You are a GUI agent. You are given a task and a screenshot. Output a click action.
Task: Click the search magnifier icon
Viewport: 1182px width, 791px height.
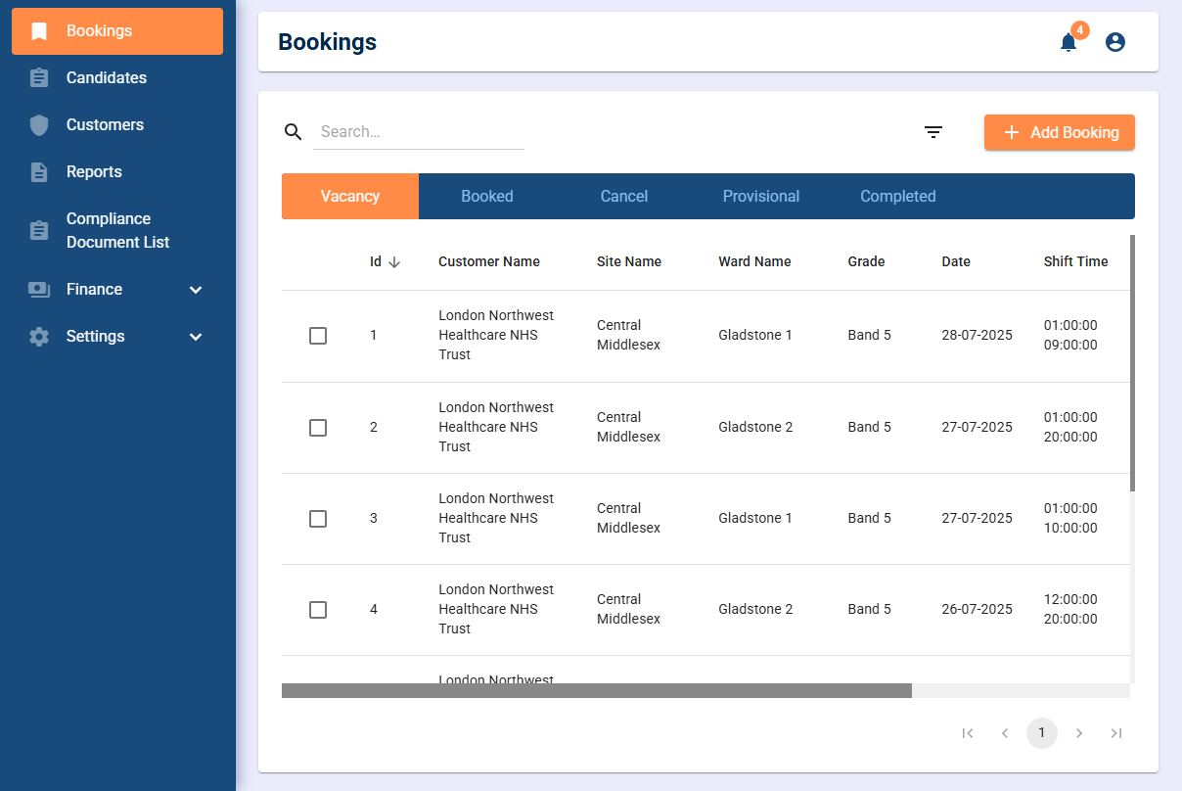(x=293, y=132)
